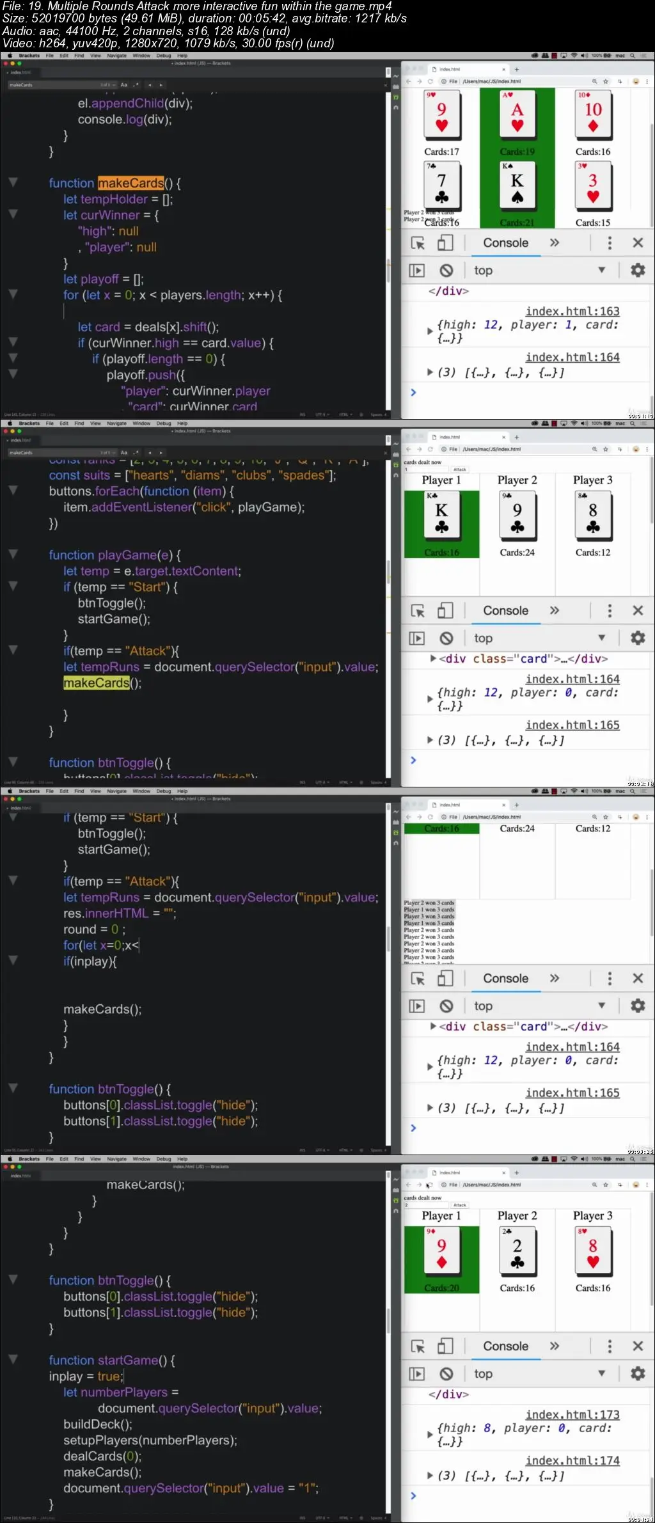Open the Help menu in the first frame
Viewport: 655px width, 1523px height.
[x=182, y=56]
